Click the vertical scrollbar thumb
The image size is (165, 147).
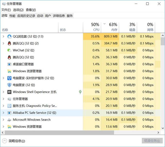163,42
